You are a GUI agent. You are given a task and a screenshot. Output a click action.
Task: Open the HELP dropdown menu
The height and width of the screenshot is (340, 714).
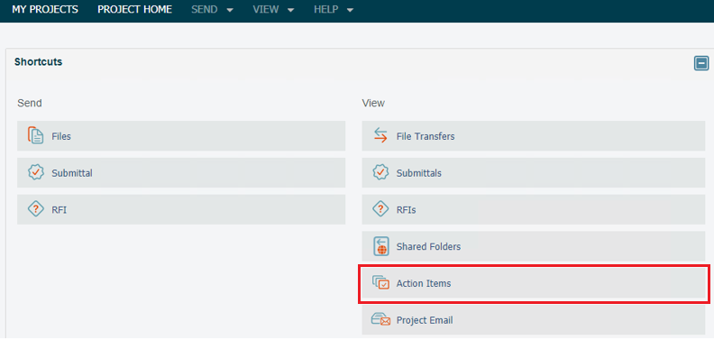pyautogui.click(x=334, y=10)
